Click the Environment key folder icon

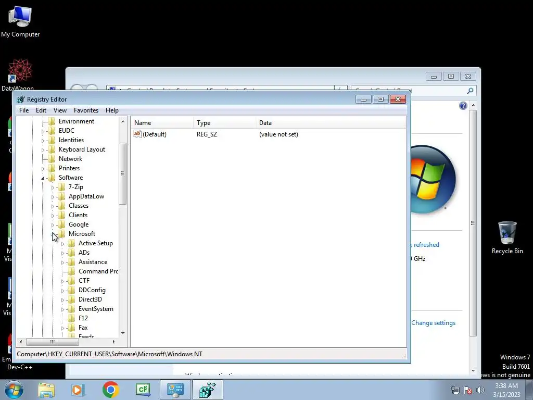coord(52,121)
